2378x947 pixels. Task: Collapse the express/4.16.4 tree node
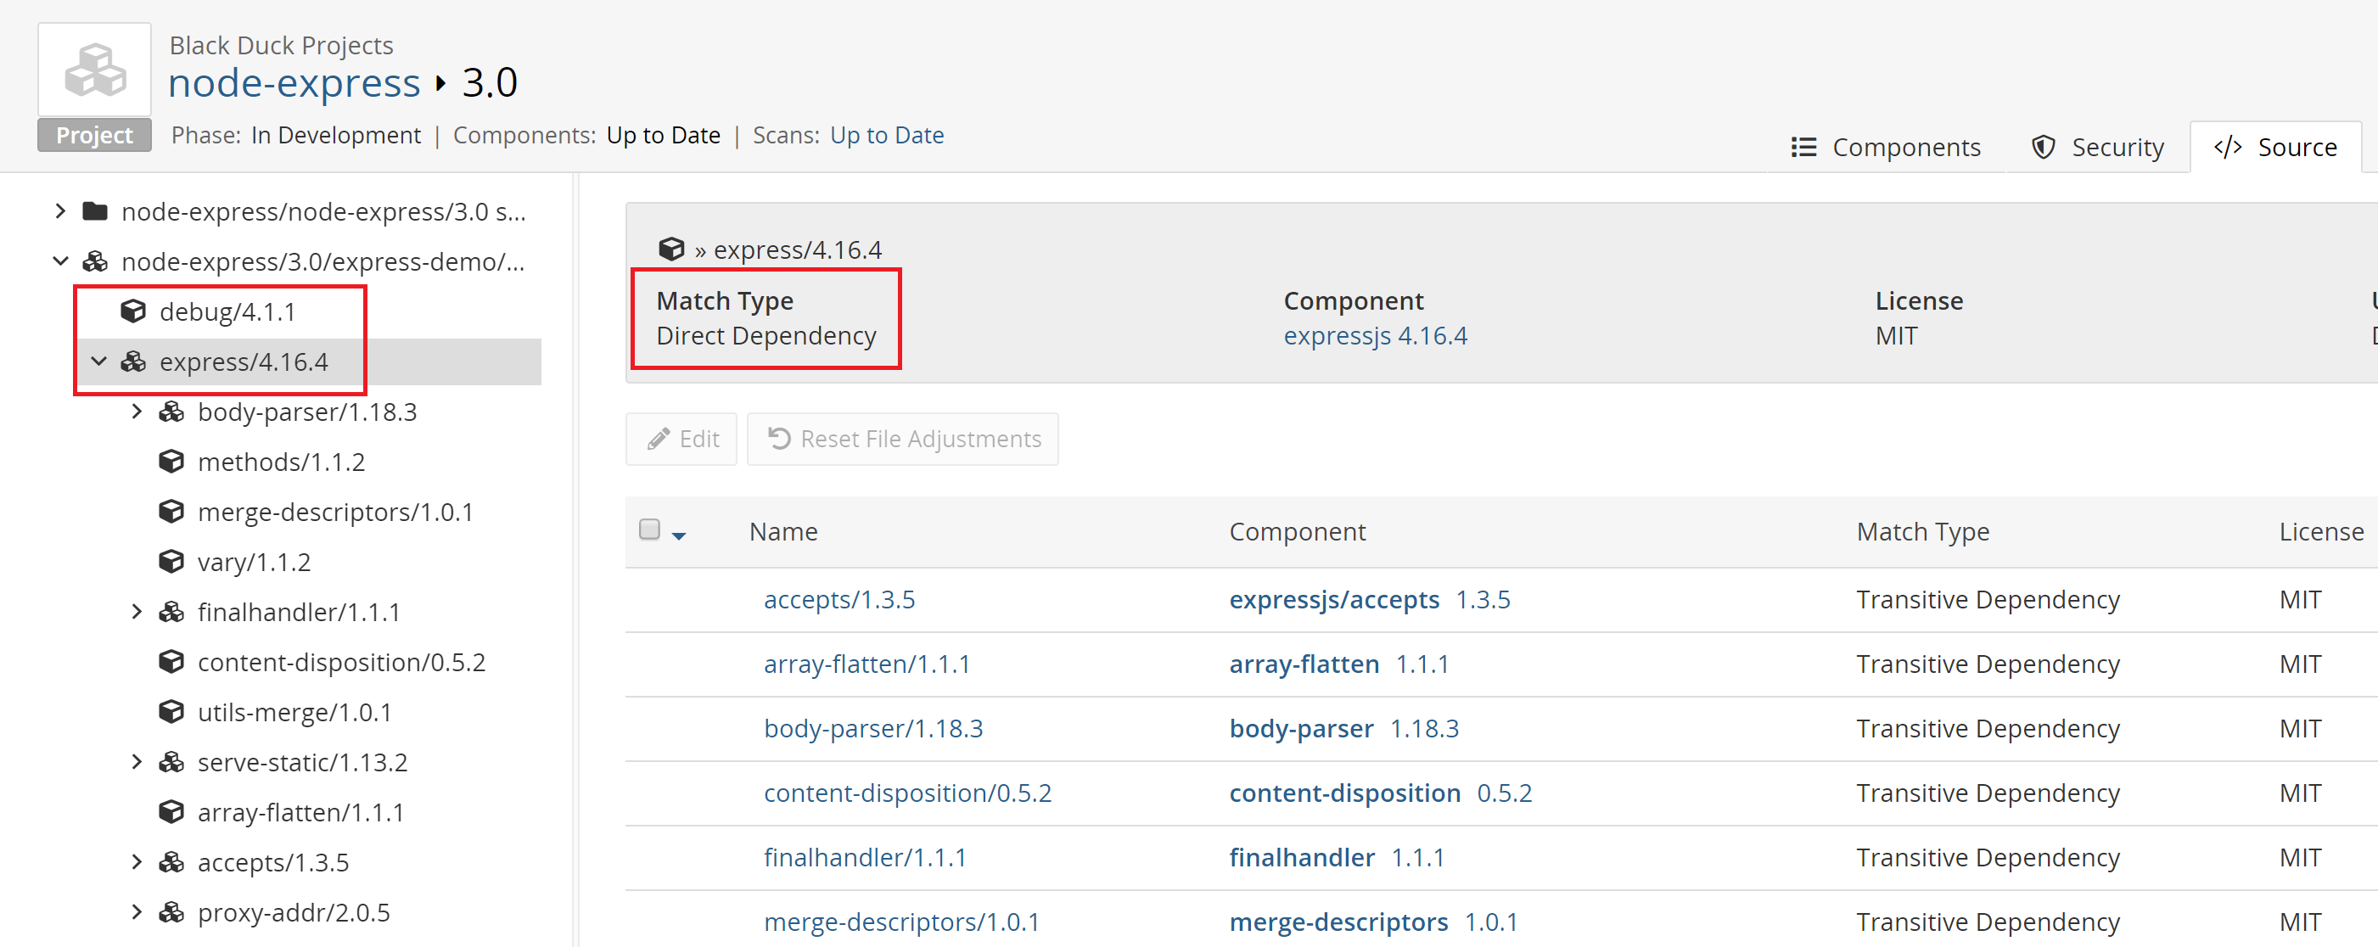click(99, 361)
